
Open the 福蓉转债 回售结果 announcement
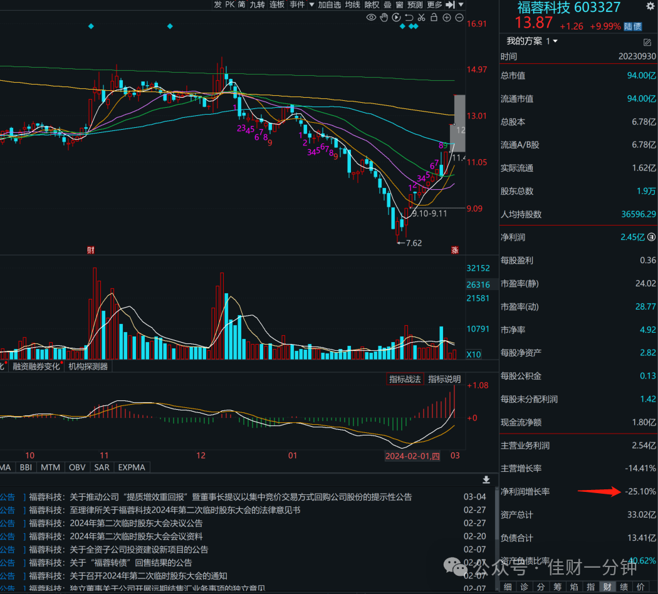point(110,563)
